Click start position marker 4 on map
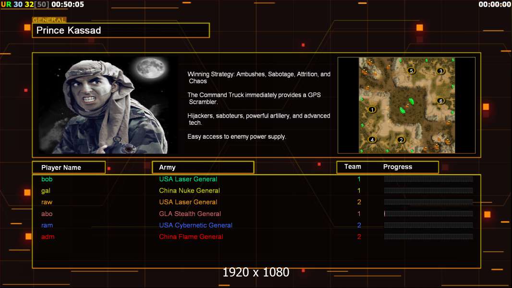The image size is (512, 288). [x=372, y=140]
